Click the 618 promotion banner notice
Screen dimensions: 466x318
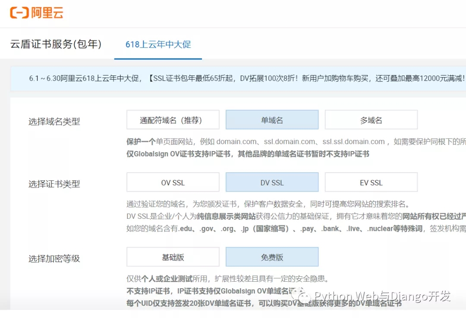pyautogui.click(x=238, y=79)
